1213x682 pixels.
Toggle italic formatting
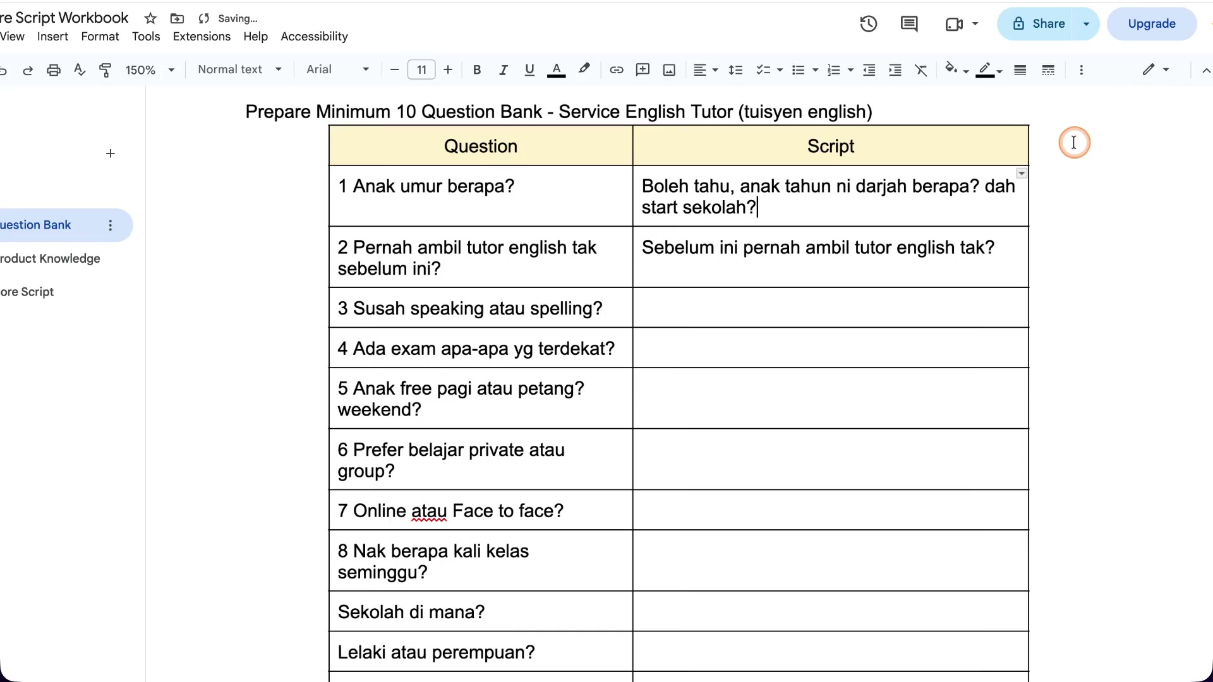click(503, 70)
